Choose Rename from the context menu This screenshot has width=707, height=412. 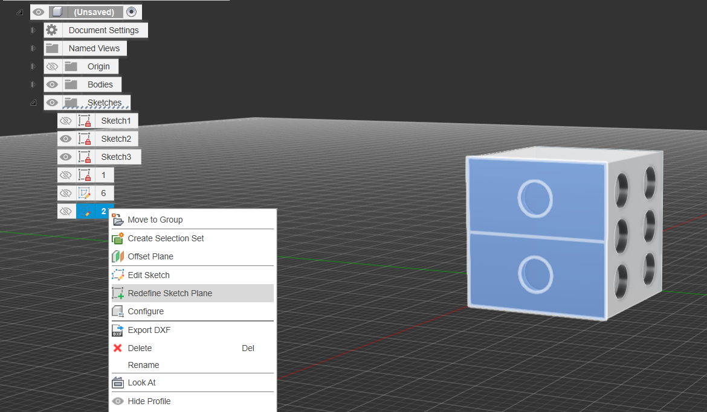(143, 365)
